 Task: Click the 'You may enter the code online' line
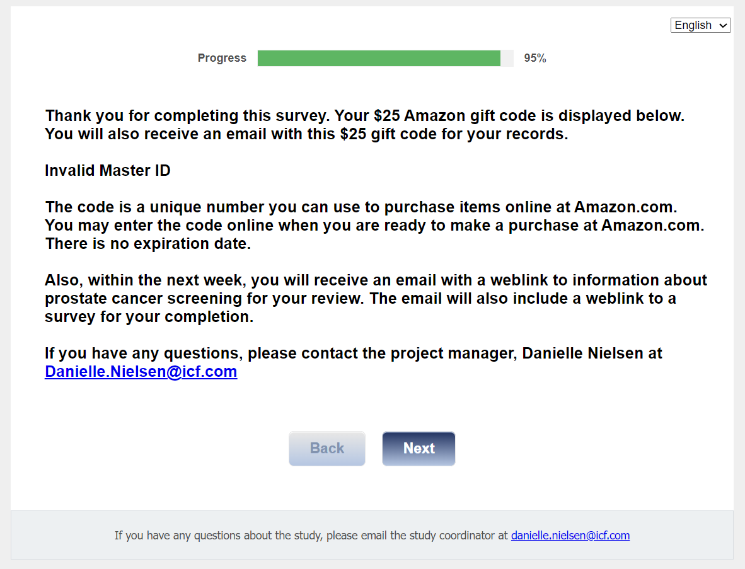pos(374,226)
